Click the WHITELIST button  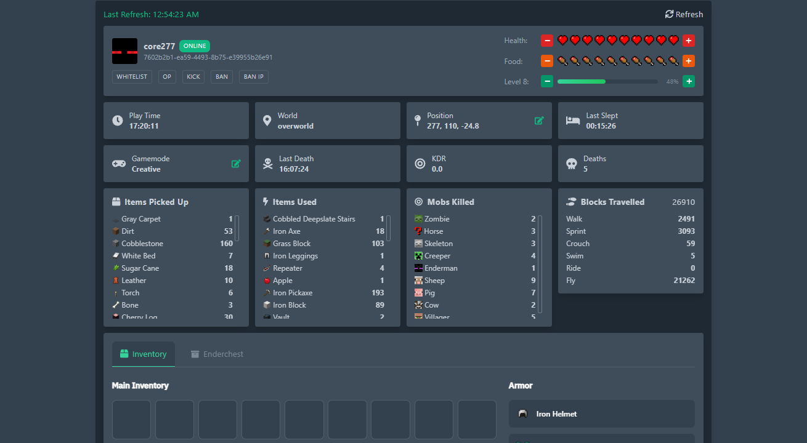(131, 76)
